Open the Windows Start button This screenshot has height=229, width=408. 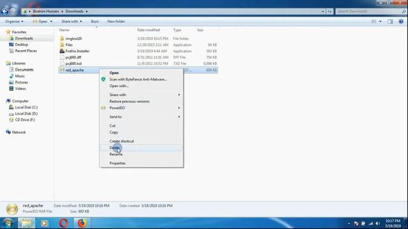point(8,223)
